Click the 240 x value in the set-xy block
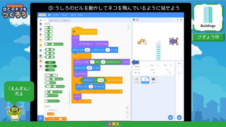 pyautogui.click(x=87, y=50)
